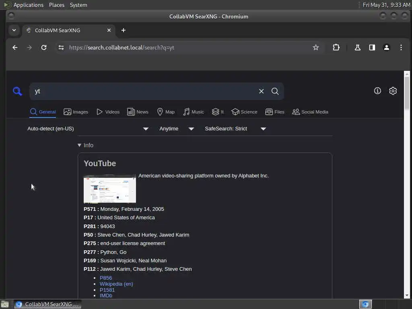Clear the search query with the X icon
412x309 pixels.
261,91
